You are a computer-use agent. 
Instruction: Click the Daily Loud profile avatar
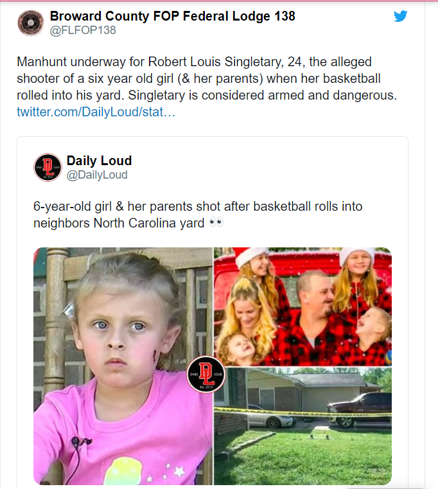(x=48, y=167)
